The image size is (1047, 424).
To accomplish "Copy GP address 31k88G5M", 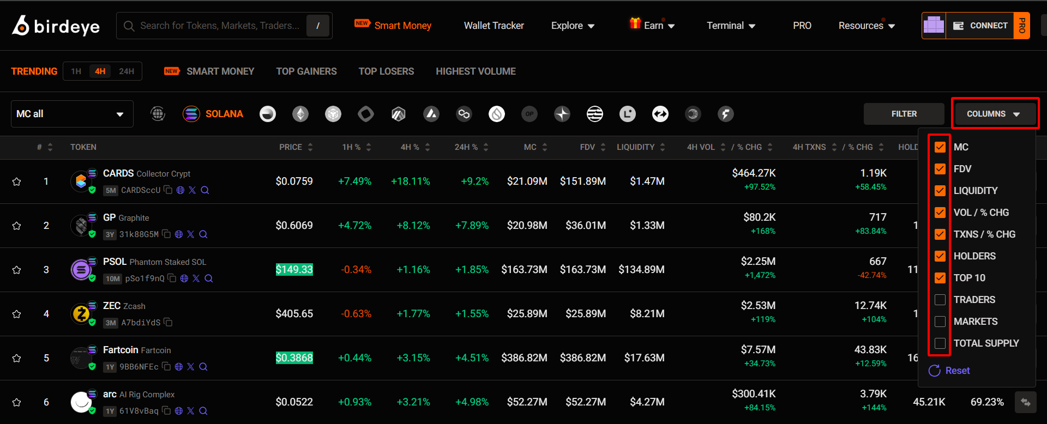I will [x=166, y=234].
